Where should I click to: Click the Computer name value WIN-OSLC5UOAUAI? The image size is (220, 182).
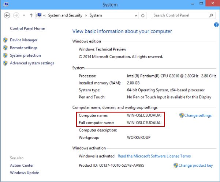click(144, 115)
